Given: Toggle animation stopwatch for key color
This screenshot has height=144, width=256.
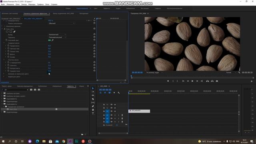Looking at the screenshot, I should click(6, 40).
